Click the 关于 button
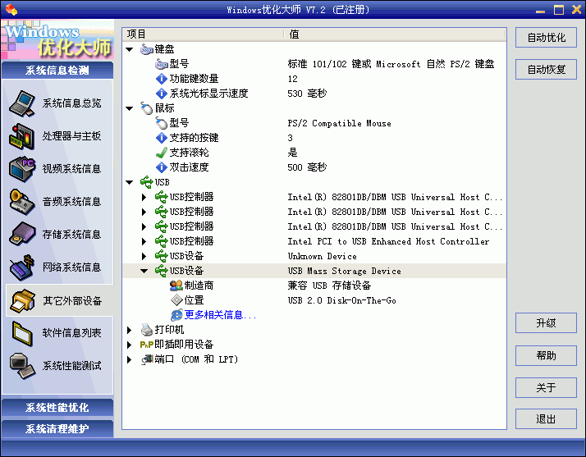This screenshot has width=586, height=457. (x=546, y=387)
